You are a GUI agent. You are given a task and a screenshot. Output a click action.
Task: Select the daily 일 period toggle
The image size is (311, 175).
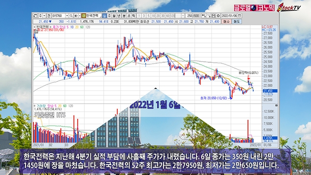tap(105, 16)
